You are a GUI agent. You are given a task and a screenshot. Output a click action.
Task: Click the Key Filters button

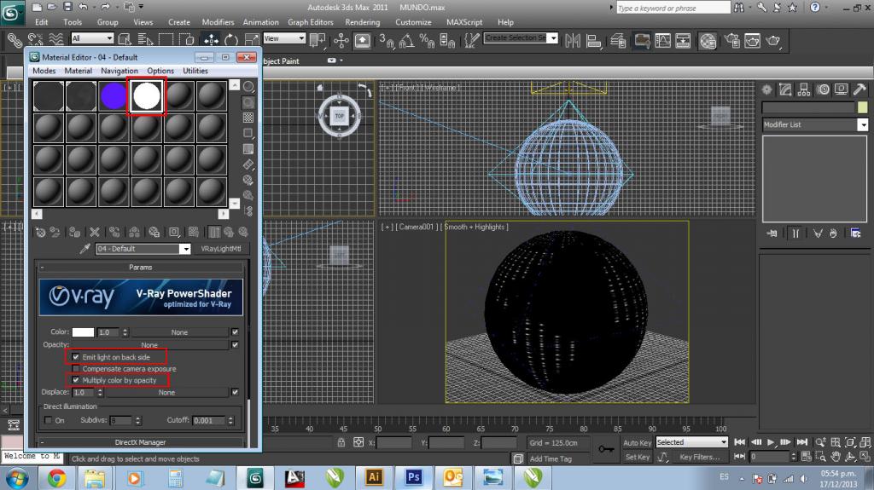(x=700, y=457)
